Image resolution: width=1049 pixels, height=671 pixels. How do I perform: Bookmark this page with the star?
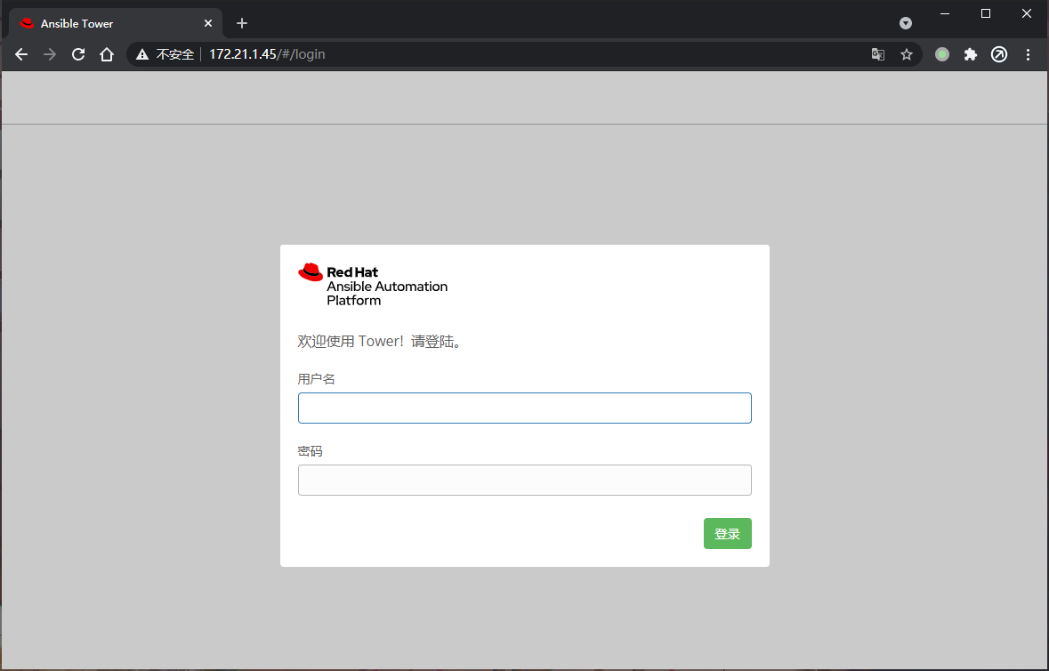pyautogui.click(x=907, y=54)
